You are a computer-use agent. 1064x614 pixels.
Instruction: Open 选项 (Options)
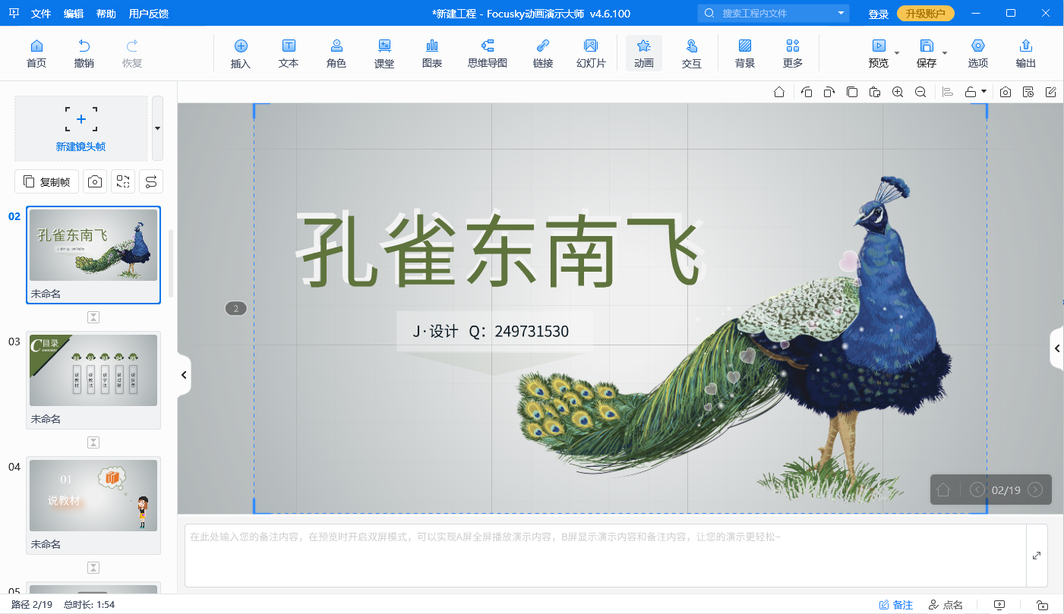[978, 54]
